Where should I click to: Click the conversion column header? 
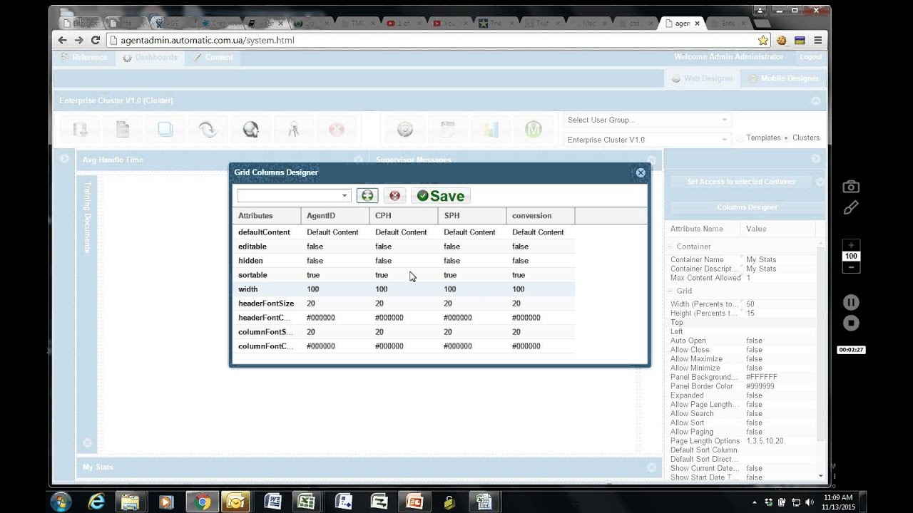click(541, 216)
